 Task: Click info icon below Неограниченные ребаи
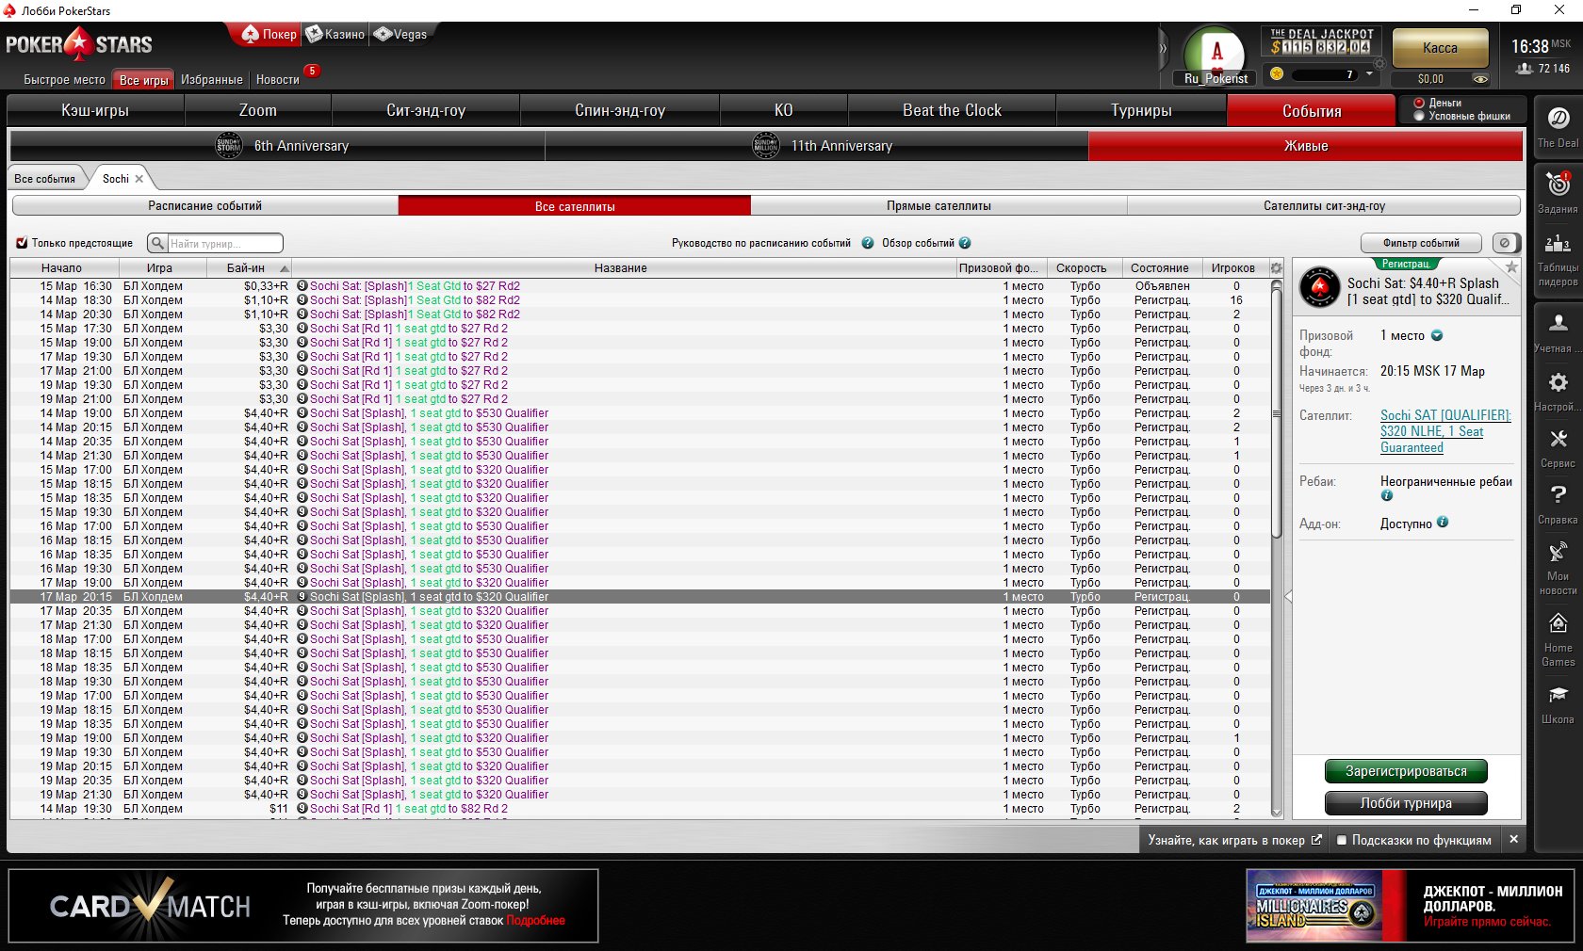coord(1387,495)
